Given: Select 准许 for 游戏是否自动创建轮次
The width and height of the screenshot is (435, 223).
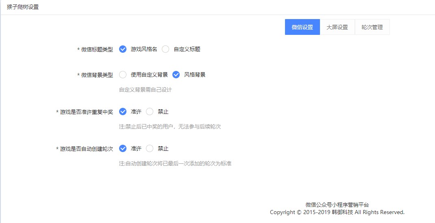Looking at the screenshot, I should (123, 148).
